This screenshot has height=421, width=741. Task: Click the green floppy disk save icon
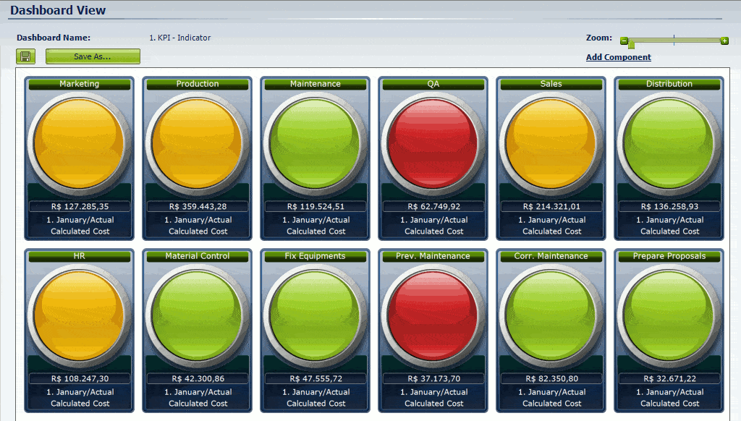(25, 56)
